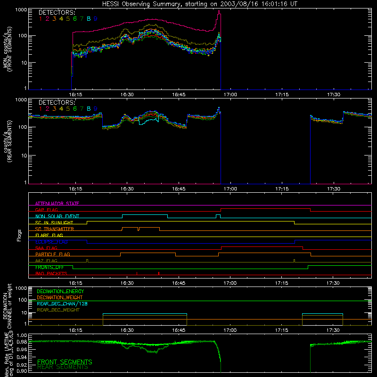Click the 100 y-axis tick in decimation panel

point(22,300)
